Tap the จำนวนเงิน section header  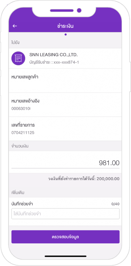click(20, 146)
